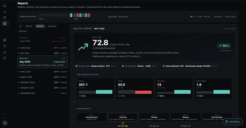The image size is (246, 128).
Task: Open the Home icon in the sidebar
Action: [x=5, y=6]
